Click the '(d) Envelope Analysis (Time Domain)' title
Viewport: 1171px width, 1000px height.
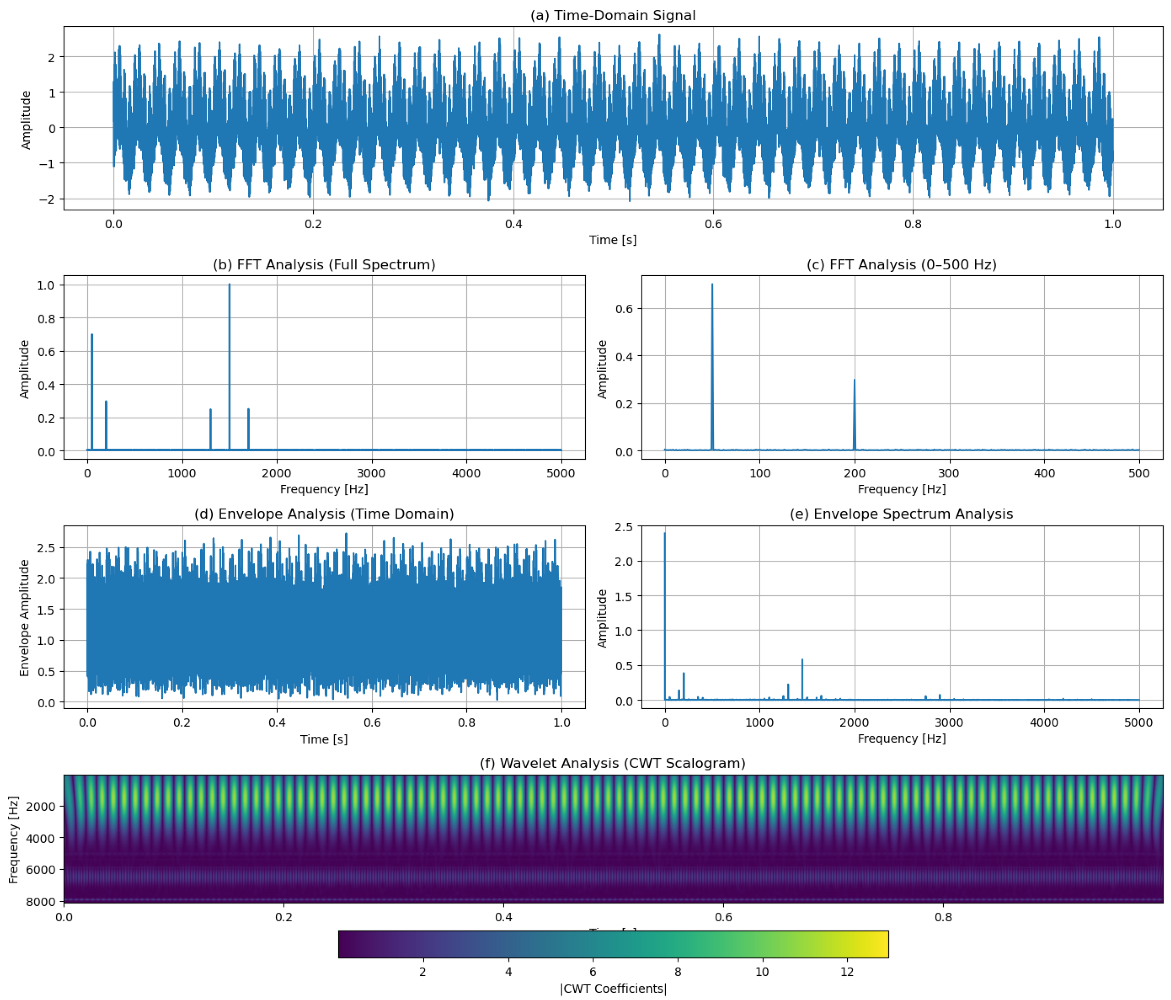tap(324, 513)
